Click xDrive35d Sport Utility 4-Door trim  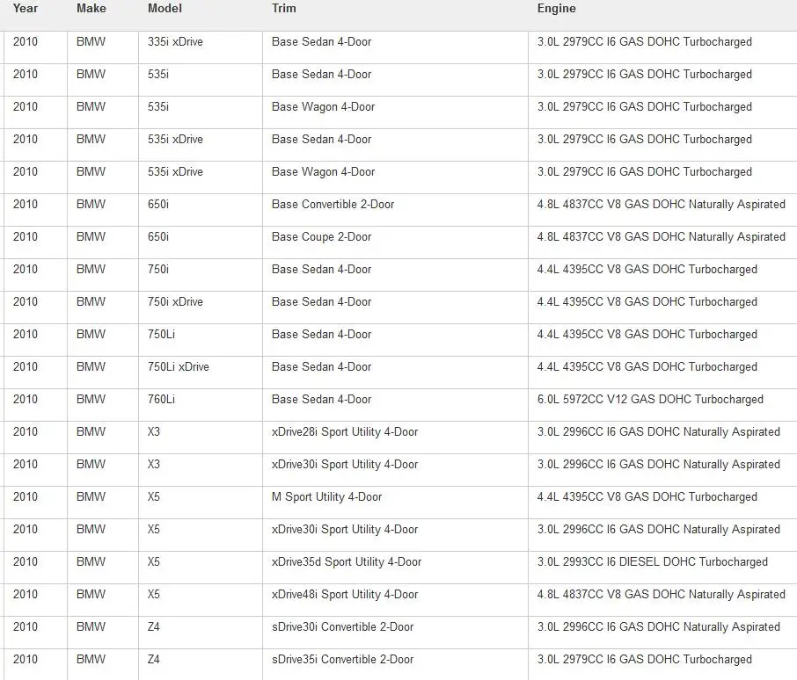click(x=346, y=561)
